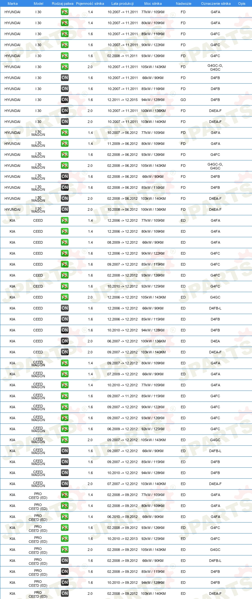Click the '11.2009 -> 06.2012' production years cell
This screenshot has width=252, height=599.
pos(122,144)
